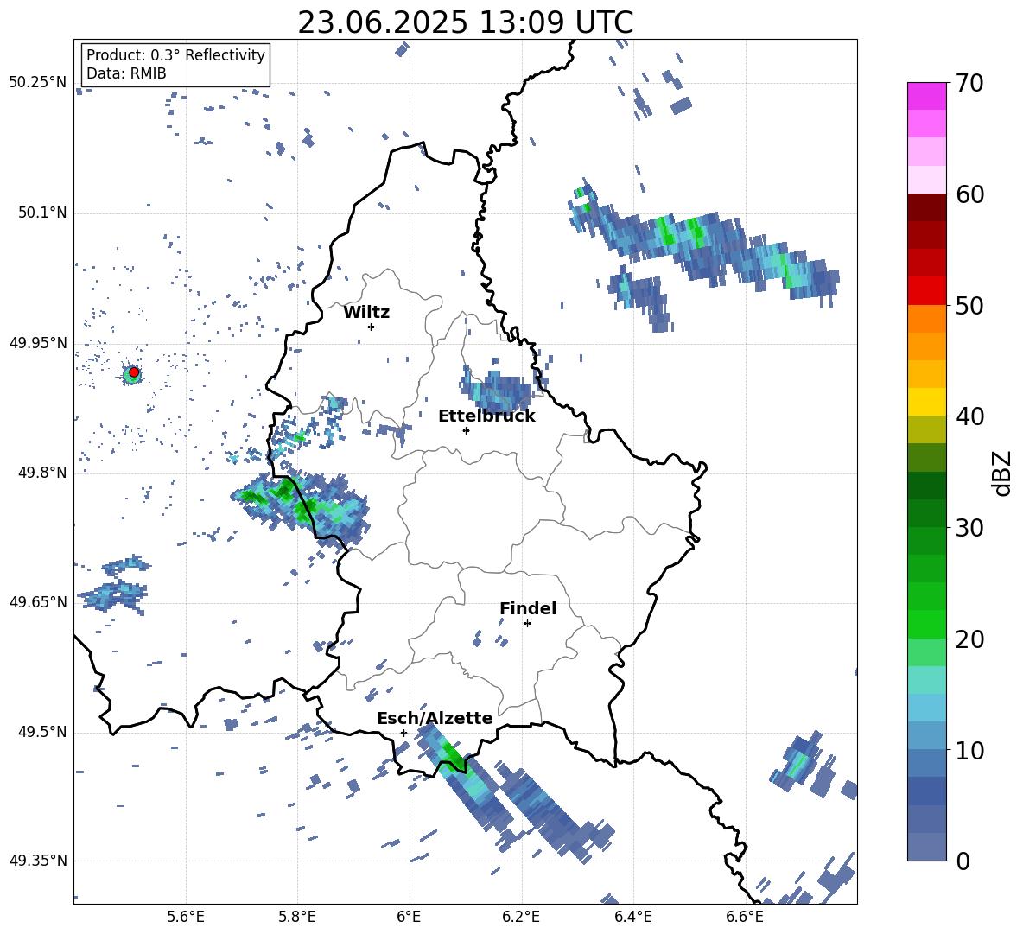The height and width of the screenshot is (934, 1023).
Task: Click the radar echo cell north of Ettelbruck
Action: point(497,390)
